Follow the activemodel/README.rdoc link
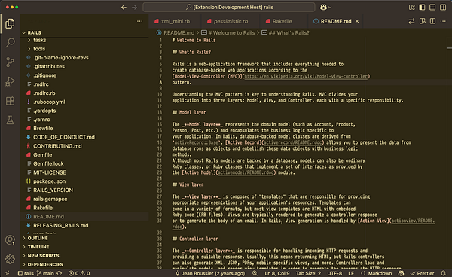The height and width of the screenshot is (277, 452). tap(246, 173)
